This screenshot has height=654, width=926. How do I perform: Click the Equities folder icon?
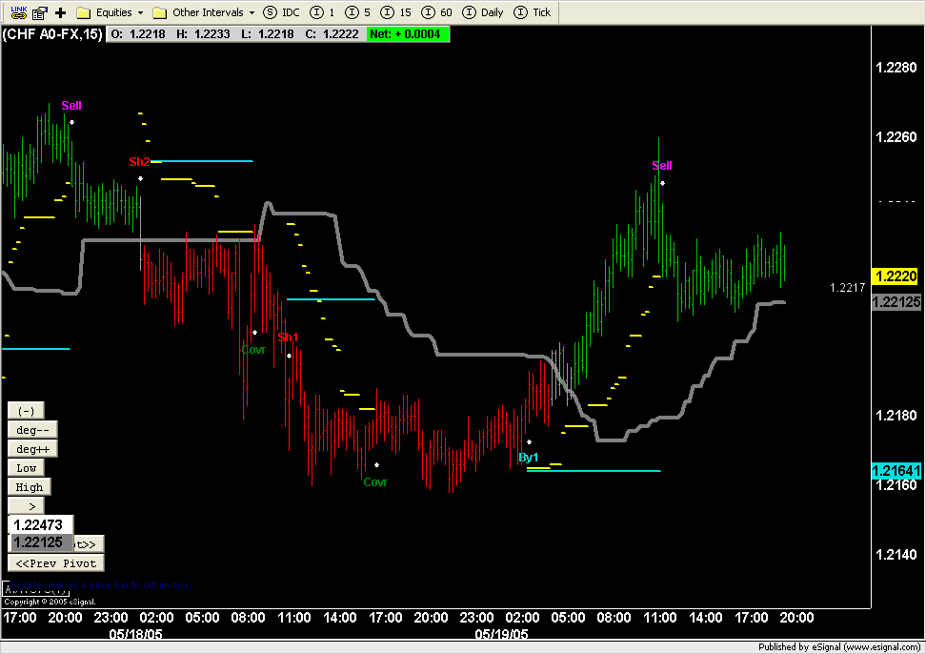coord(84,12)
